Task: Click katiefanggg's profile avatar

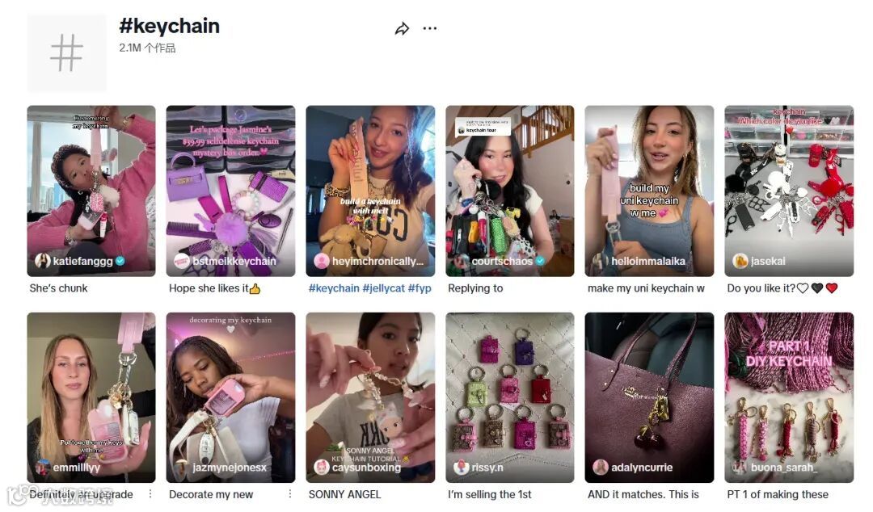Action: (x=42, y=261)
